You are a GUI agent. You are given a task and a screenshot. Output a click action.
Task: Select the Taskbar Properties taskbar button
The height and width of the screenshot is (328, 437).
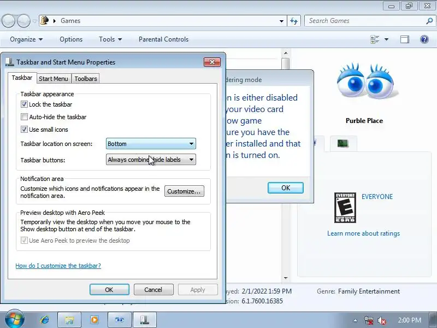pos(144,320)
